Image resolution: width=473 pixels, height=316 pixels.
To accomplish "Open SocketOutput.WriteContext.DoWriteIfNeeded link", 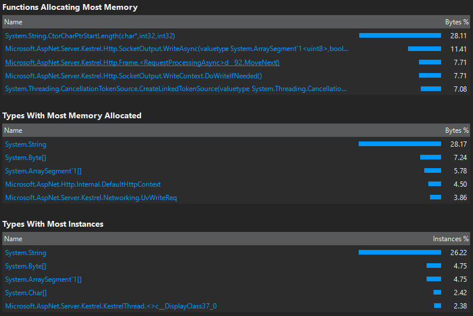I will (x=133, y=75).
